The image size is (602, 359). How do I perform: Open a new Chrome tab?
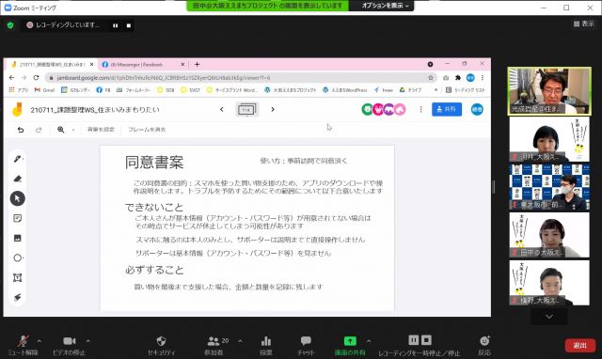coord(197,65)
